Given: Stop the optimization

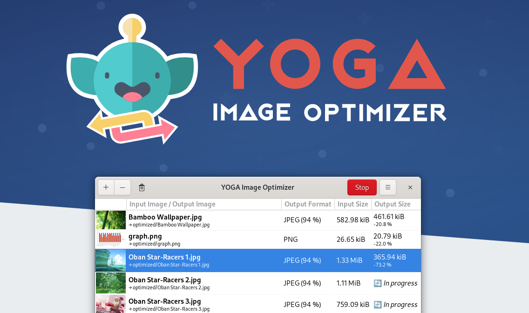Looking at the screenshot, I should point(362,187).
